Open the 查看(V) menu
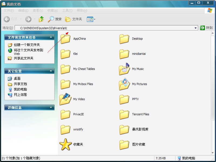 click(x=38, y=11)
